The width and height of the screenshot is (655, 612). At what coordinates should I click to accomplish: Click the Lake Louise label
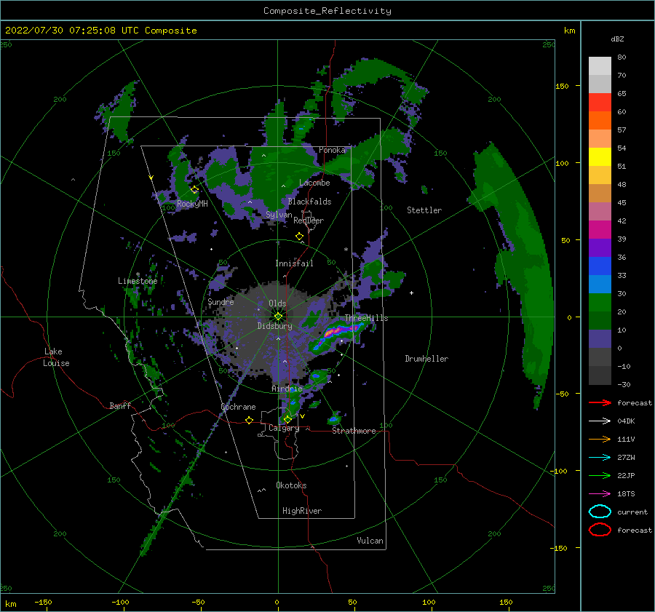pos(56,357)
